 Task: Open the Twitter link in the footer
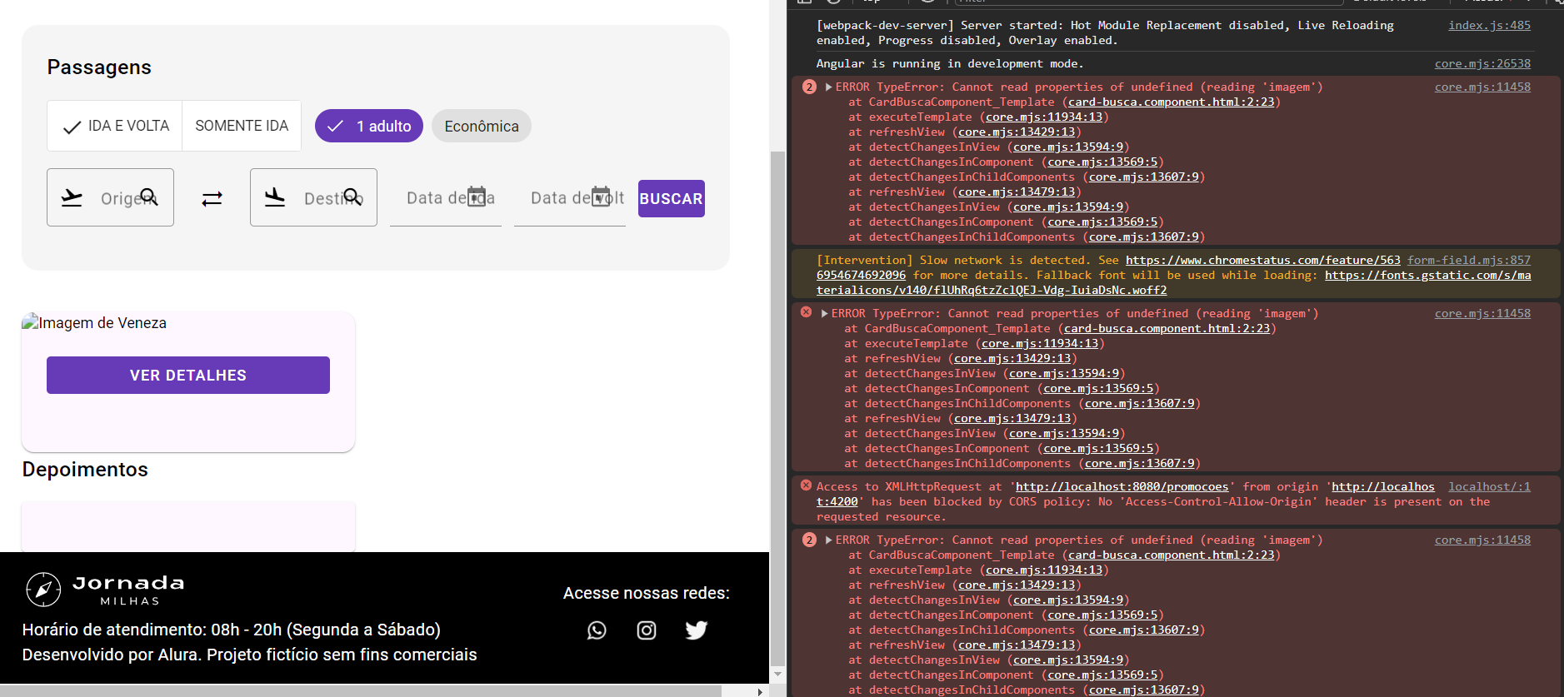coord(697,630)
